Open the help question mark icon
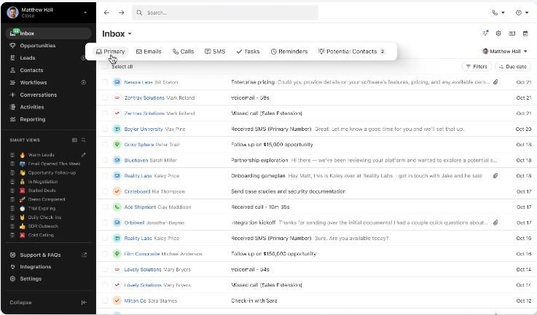The width and height of the screenshot is (537, 315). point(519,12)
